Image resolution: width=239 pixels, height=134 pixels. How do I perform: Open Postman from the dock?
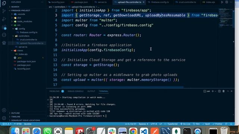click(155, 131)
